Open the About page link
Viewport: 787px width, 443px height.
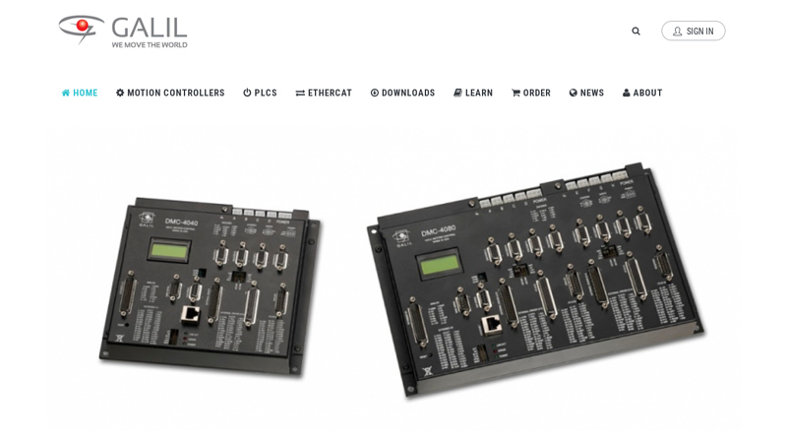tap(642, 93)
